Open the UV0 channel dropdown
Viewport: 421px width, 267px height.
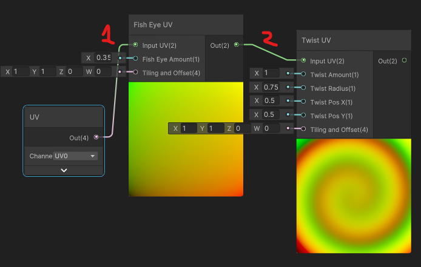(75, 156)
